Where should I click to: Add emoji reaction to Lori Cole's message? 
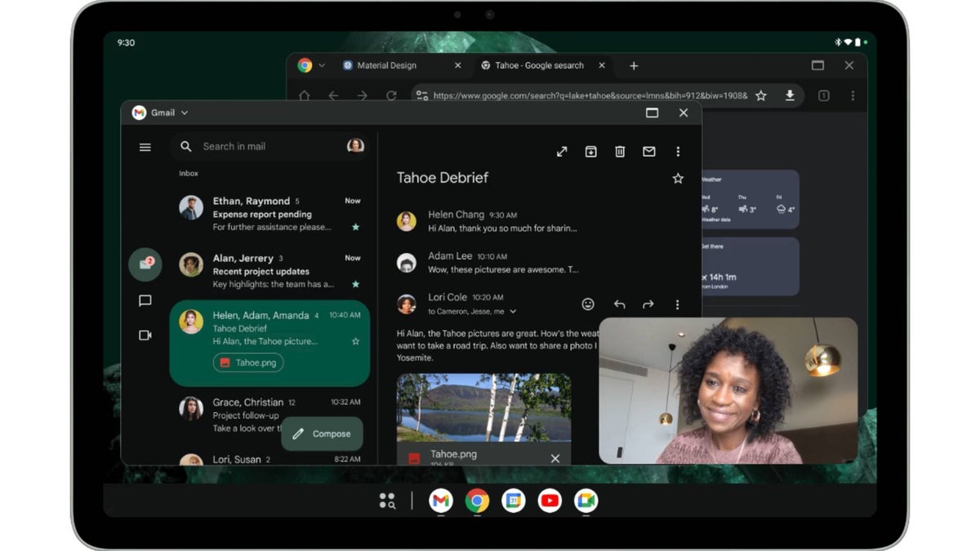(x=588, y=304)
